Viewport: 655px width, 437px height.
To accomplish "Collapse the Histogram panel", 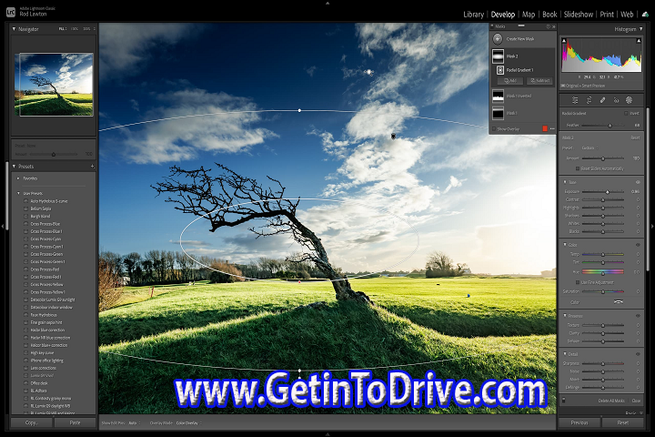I will (641, 29).
